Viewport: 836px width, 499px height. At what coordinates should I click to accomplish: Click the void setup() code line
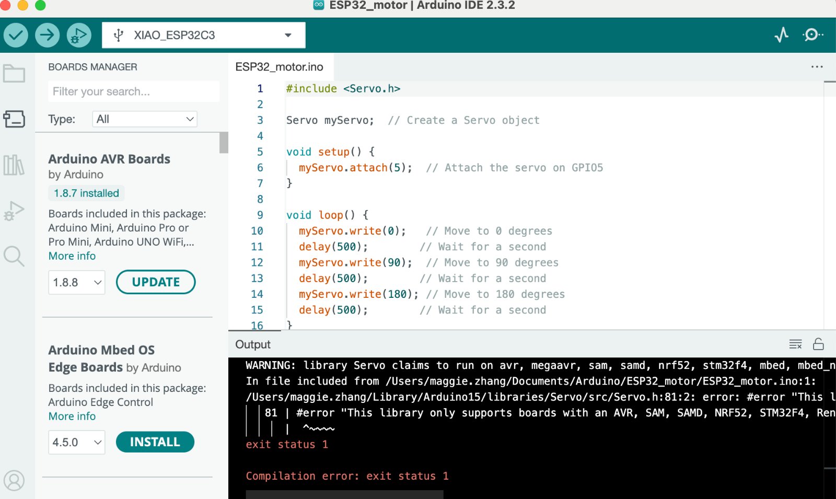[331, 152]
